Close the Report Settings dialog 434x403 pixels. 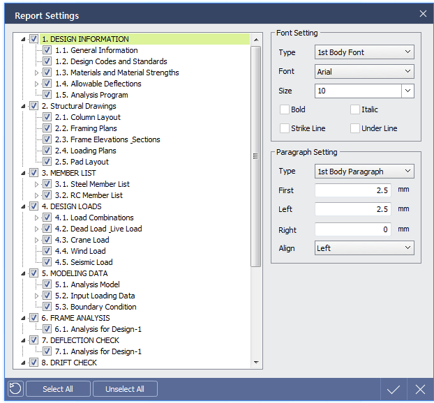423,14
